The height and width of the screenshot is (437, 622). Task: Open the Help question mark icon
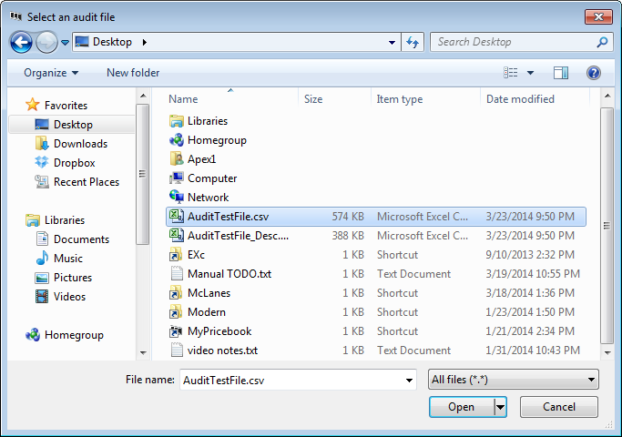pos(594,73)
